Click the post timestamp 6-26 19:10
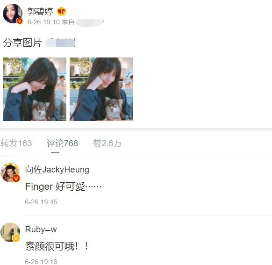The image size is (272, 265). [x=43, y=22]
